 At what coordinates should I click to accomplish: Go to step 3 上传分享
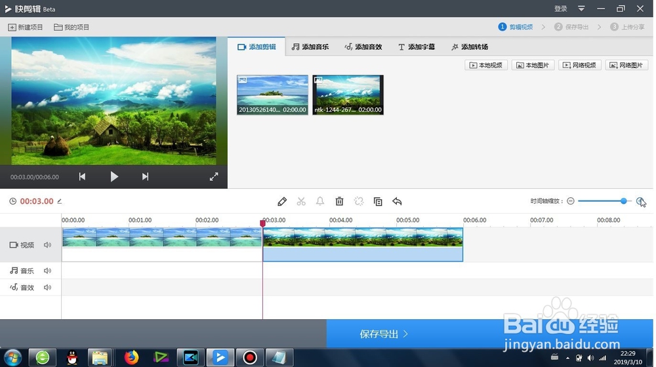click(627, 27)
